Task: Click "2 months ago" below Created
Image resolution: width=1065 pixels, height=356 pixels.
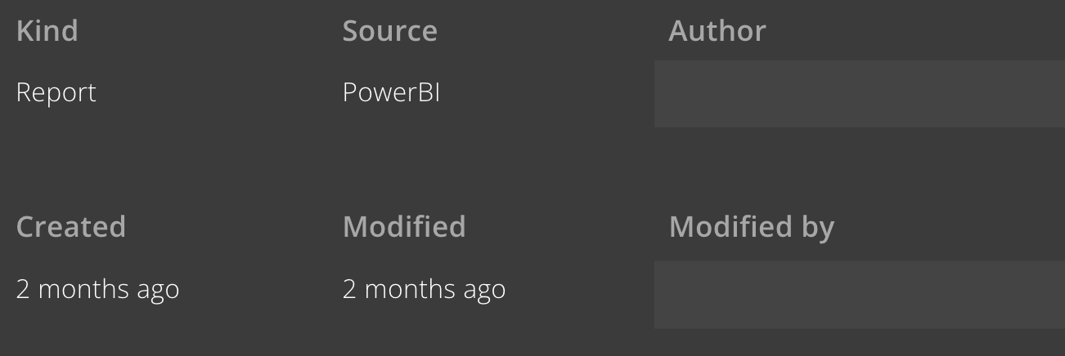Action: [x=97, y=289]
